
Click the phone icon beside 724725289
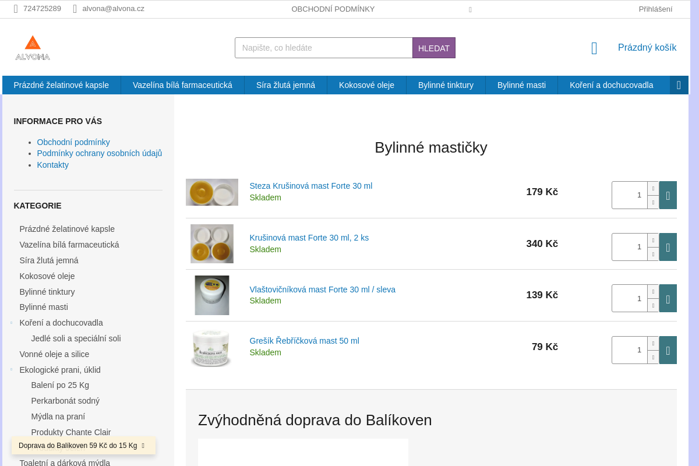point(16,9)
